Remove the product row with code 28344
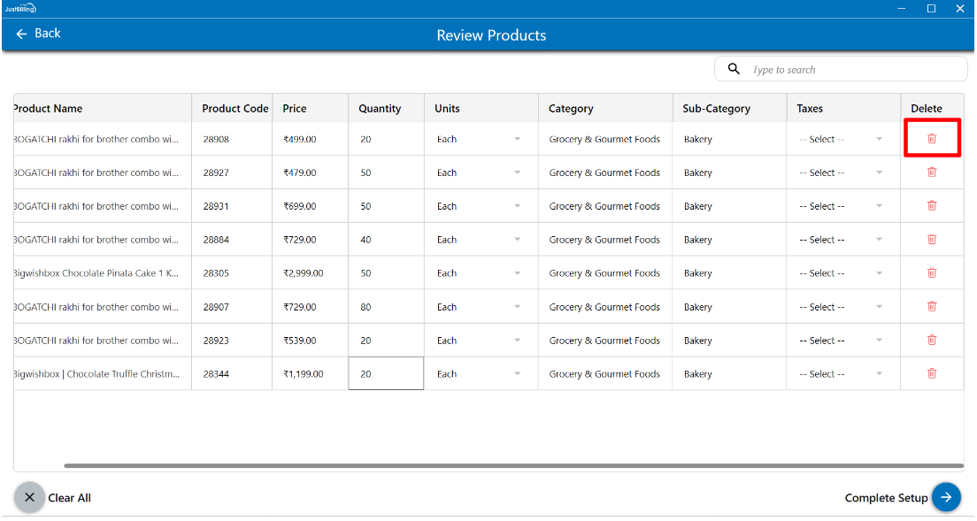The width and height of the screenshot is (977, 521). point(931,373)
